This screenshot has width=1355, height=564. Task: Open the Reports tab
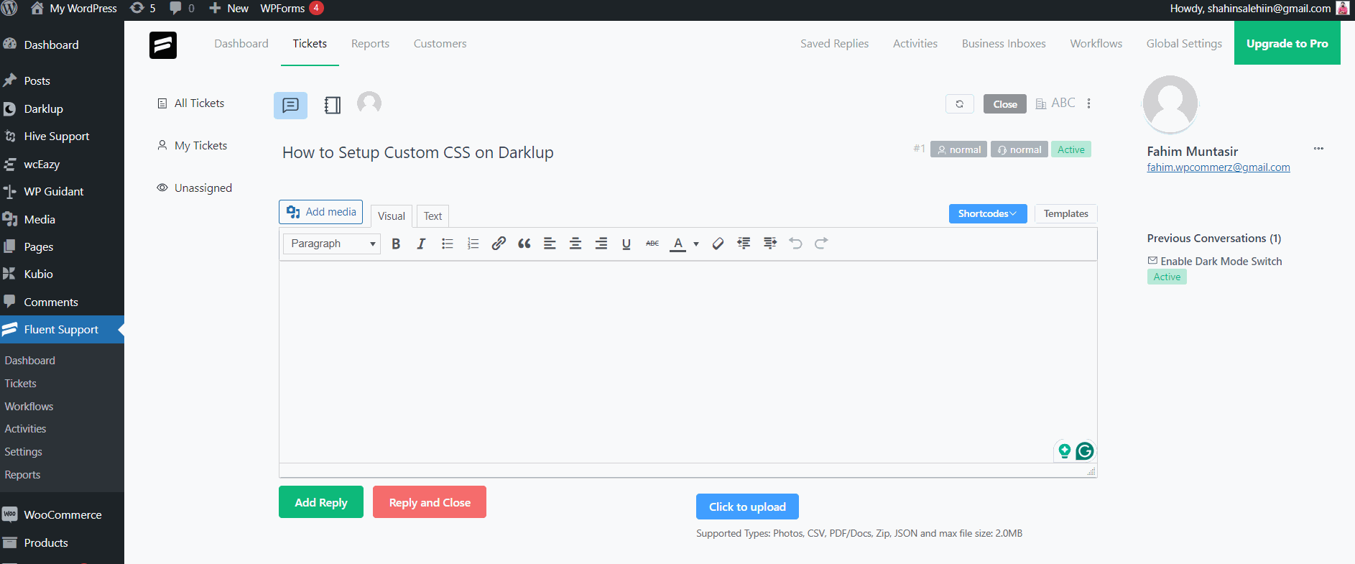370,44
